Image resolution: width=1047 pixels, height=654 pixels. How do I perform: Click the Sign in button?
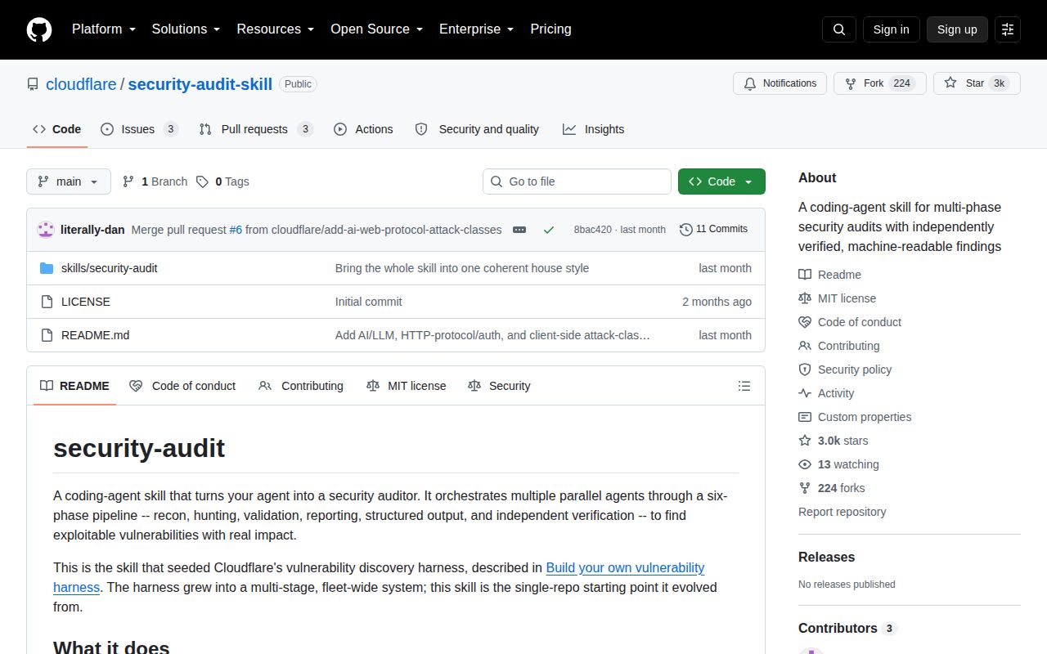891,29
